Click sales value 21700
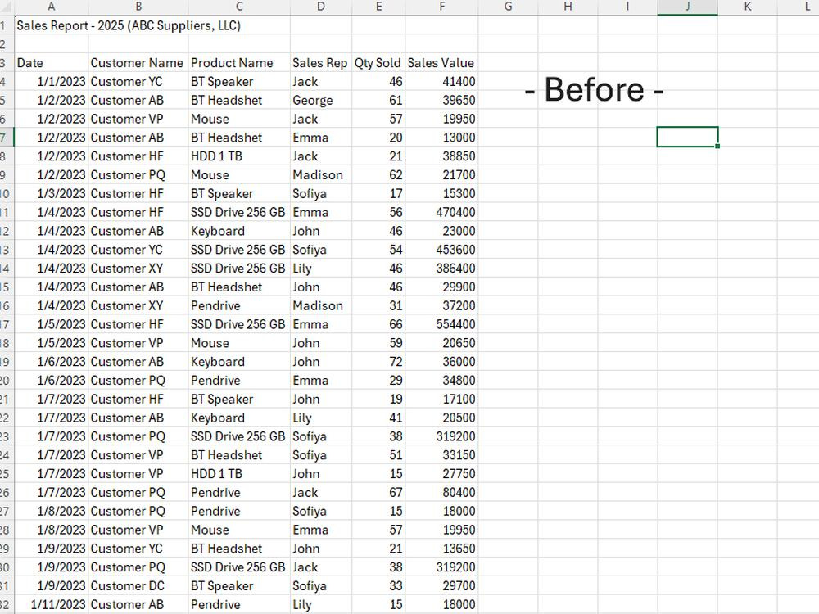This screenshot has height=614, width=819. [442, 175]
